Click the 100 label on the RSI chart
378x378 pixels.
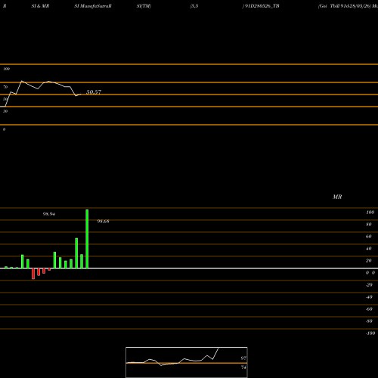[x=6, y=69]
